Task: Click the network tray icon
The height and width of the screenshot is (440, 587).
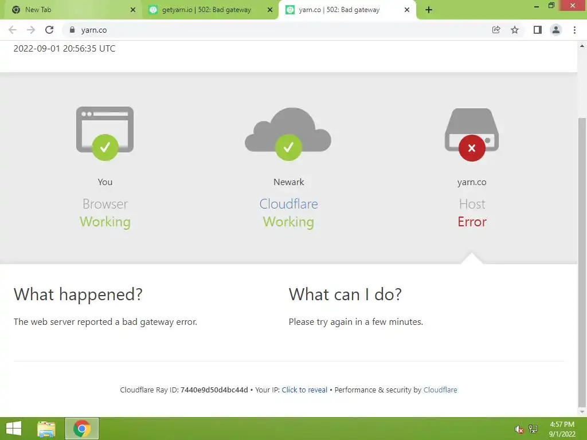Action: (533, 429)
